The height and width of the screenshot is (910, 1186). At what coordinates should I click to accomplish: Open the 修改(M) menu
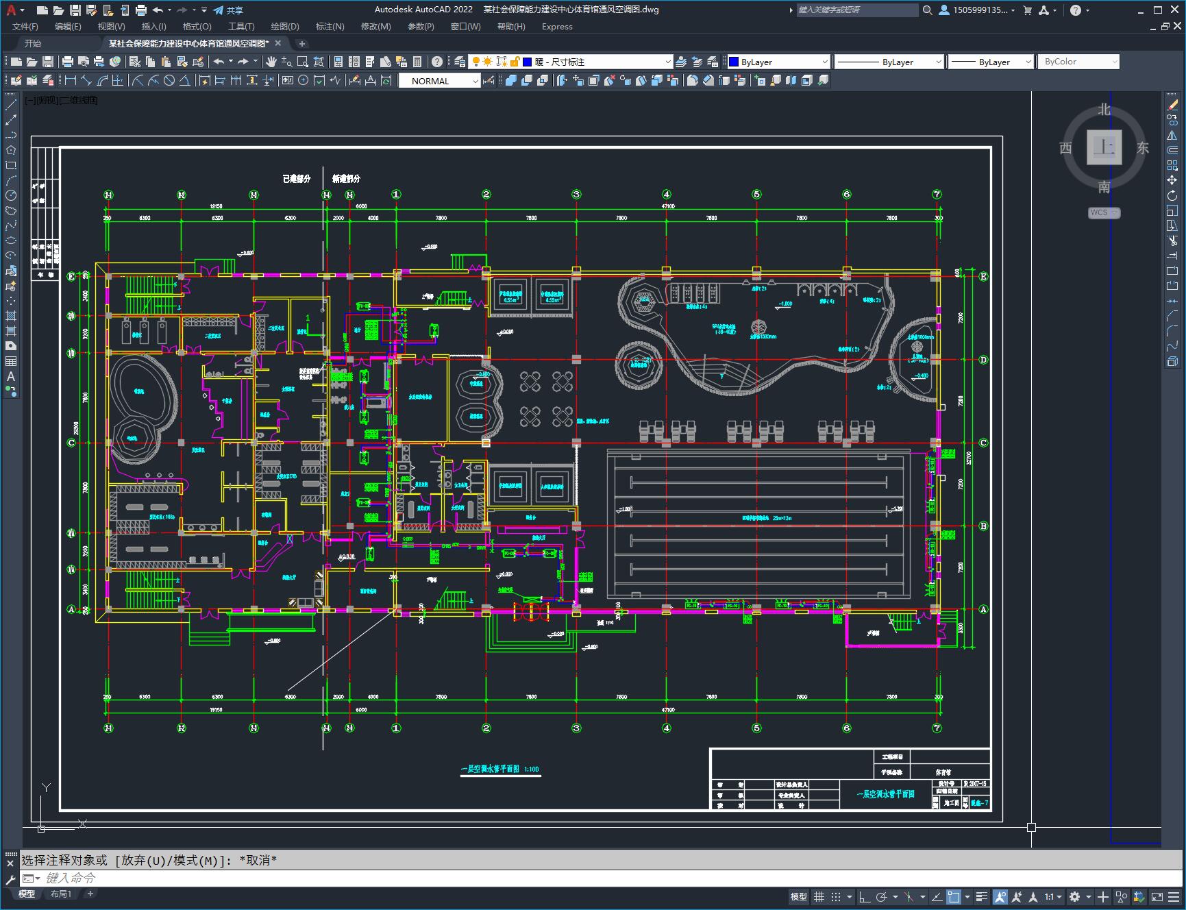click(375, 27)
